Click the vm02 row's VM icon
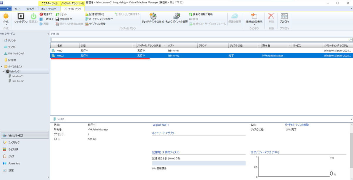 pyautogui.click(x=53, y=55)
